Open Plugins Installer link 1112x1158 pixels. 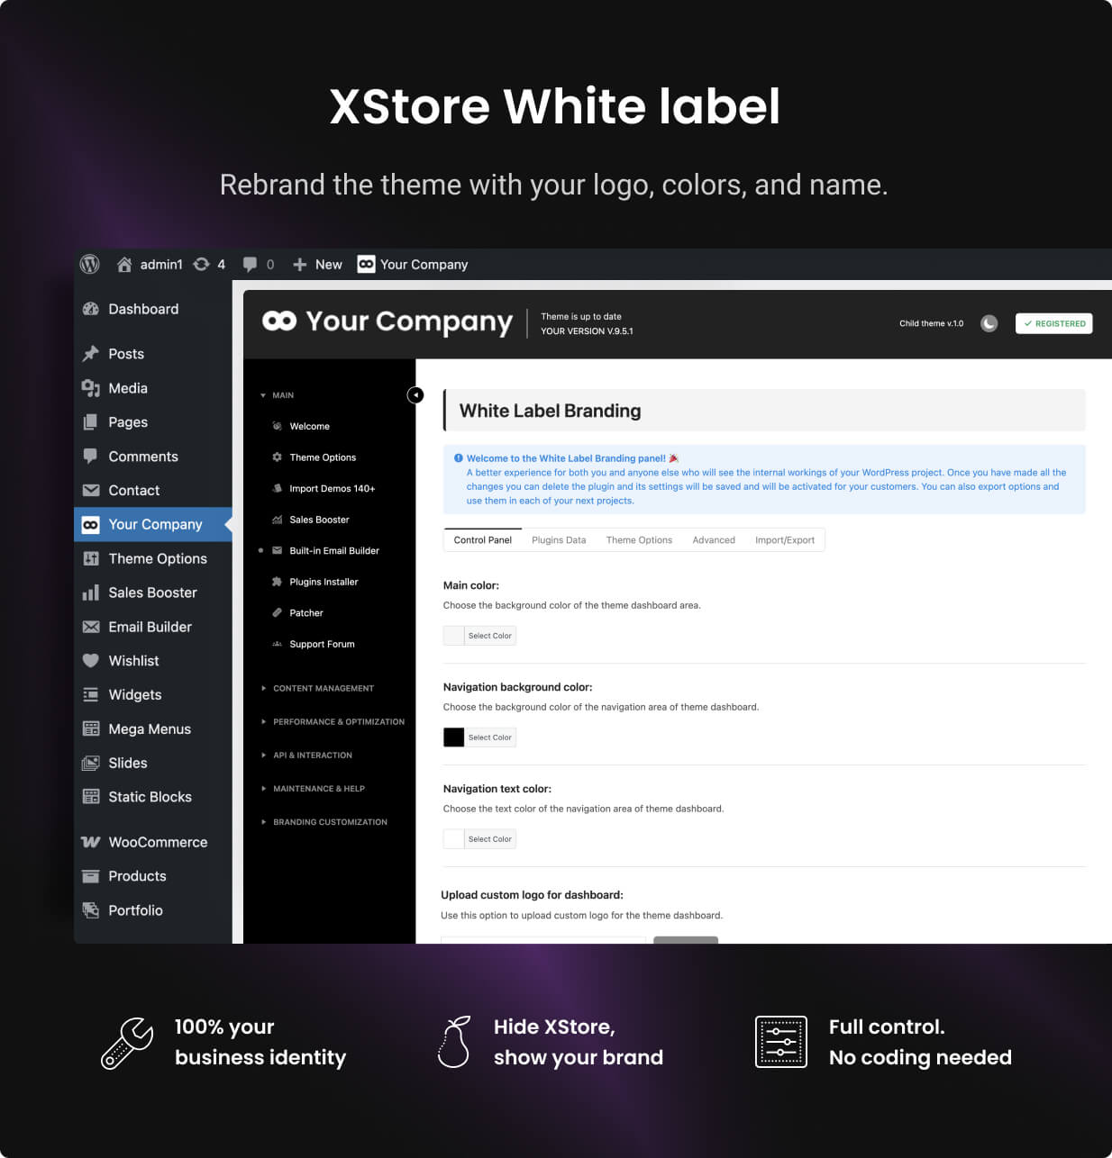pyautogui.click(x=324, y=582)
